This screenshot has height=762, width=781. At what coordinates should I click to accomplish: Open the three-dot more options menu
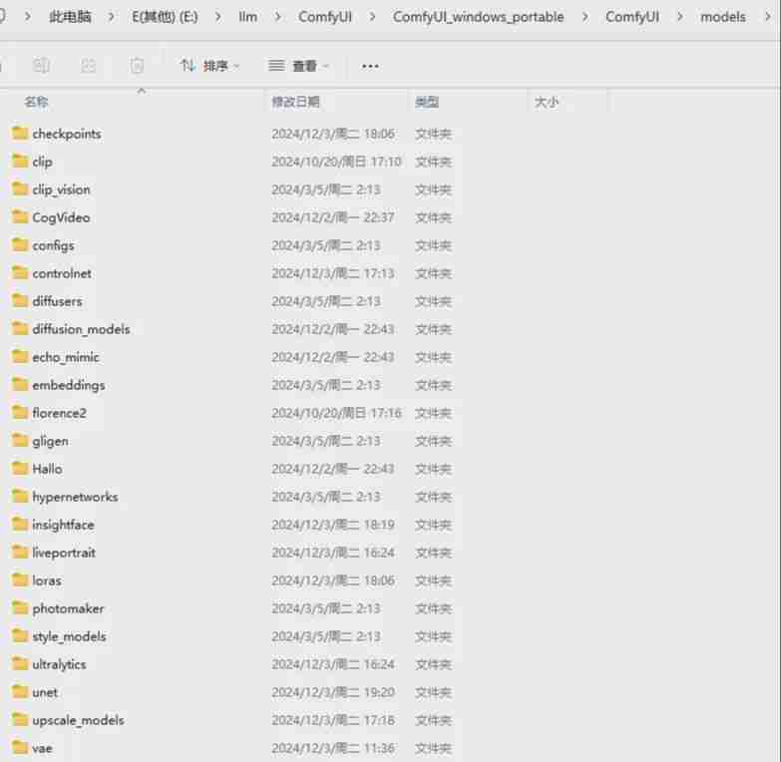coord(370,66)
